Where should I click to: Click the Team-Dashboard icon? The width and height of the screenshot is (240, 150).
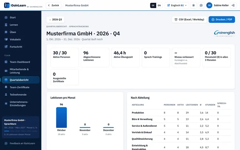point(6,62)
